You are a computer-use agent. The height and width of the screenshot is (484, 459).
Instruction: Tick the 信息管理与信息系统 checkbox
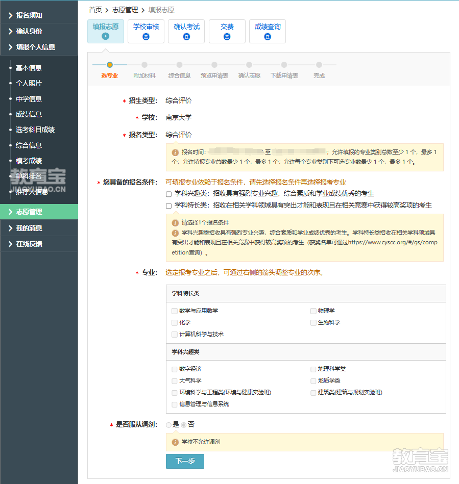[x=175, y=404]
